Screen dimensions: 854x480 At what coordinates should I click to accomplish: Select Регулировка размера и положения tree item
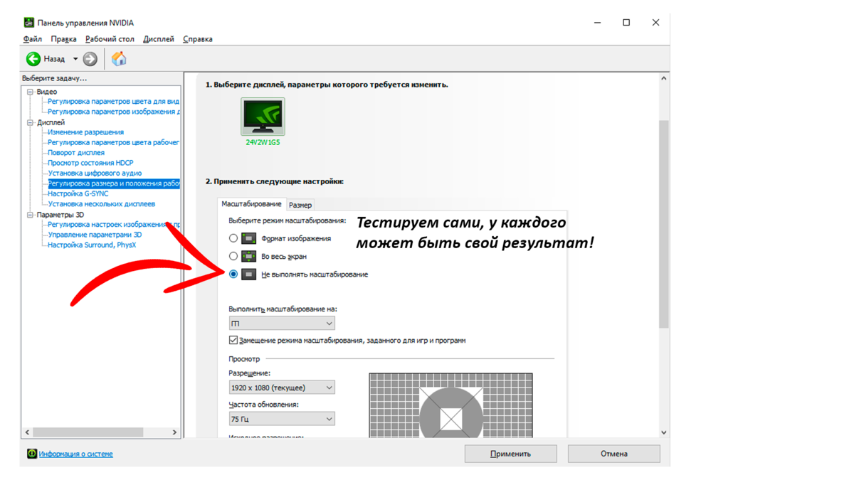pos(114,183)
